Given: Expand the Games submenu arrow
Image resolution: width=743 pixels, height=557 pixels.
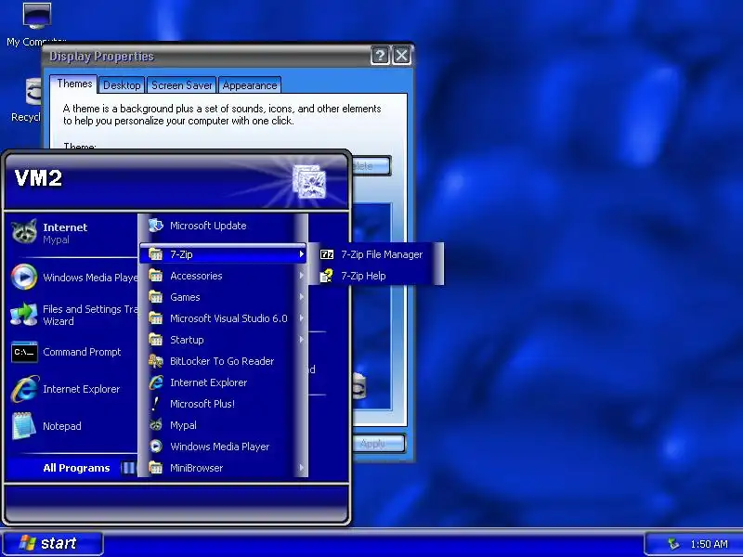Looking at the screenshot, I should [x=301, y=297].
